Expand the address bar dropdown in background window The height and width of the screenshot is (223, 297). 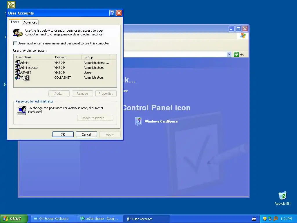(x=229, y=54)
